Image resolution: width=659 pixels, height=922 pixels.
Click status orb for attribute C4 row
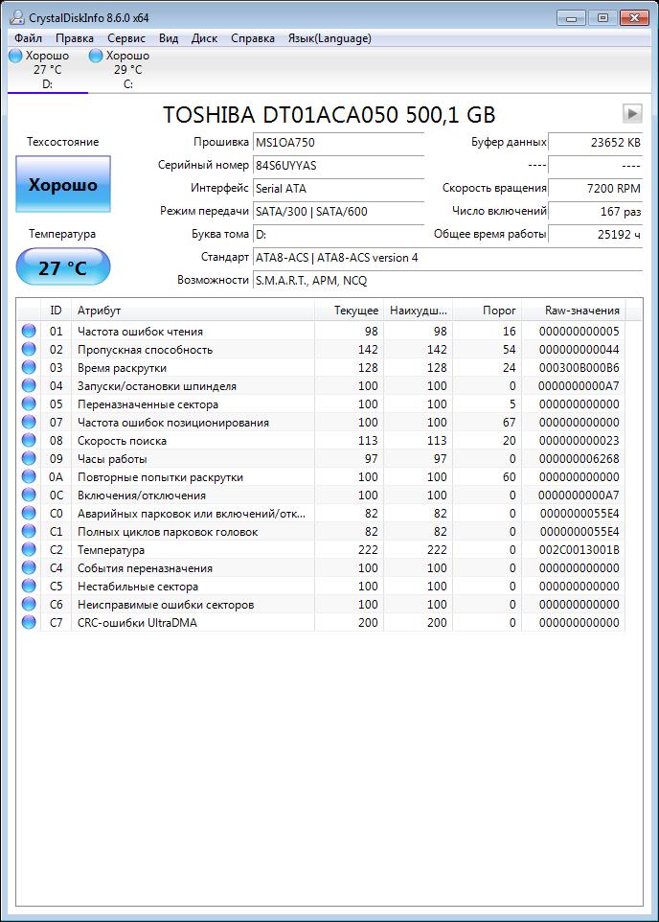tap(29, 568)
